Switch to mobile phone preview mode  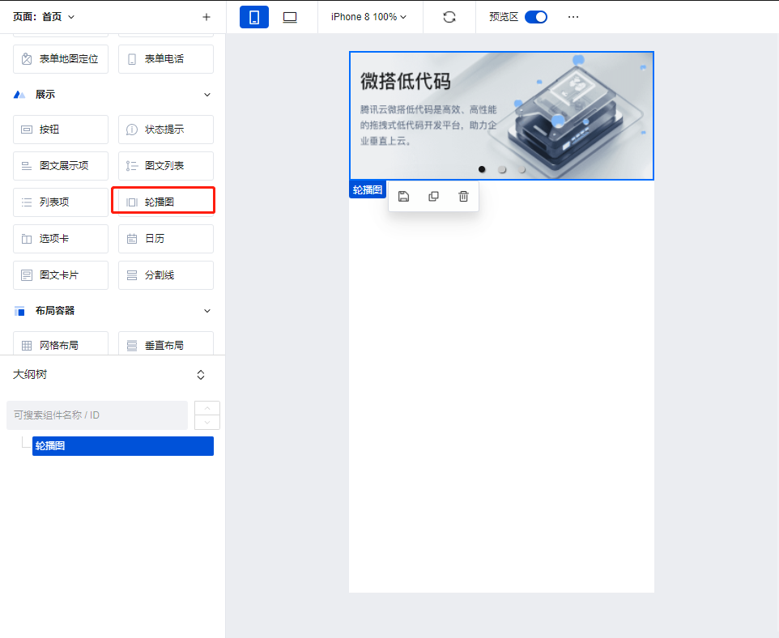pyautogui.click(x=254, y=17)
